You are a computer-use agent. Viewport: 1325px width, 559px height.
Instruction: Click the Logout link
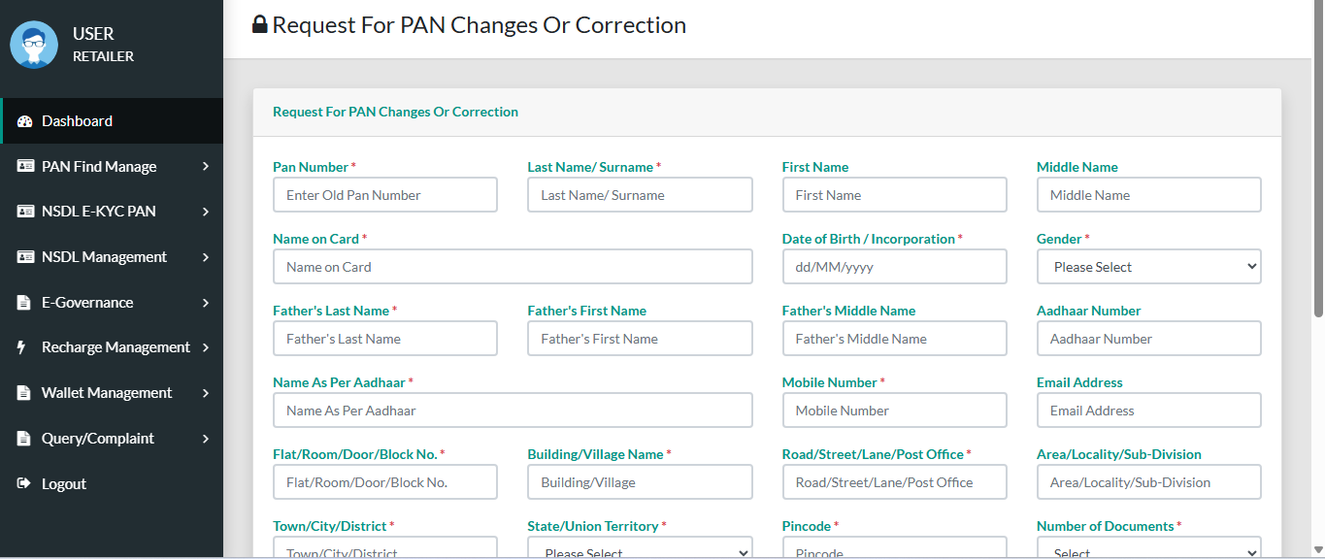coord(64,483)
